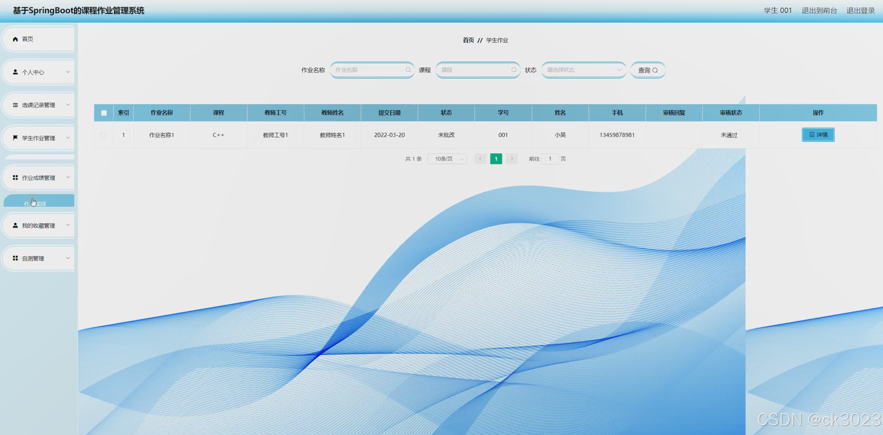Click the grid icon beside 作业成绩管理
This screenshot has height=435, width=883.
15,177
